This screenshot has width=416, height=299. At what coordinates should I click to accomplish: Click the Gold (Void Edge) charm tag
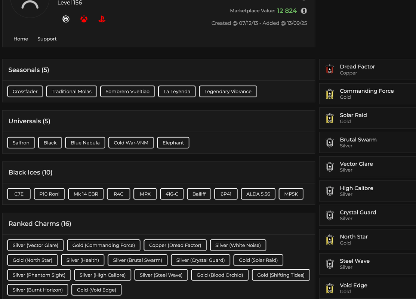(96, 290)
